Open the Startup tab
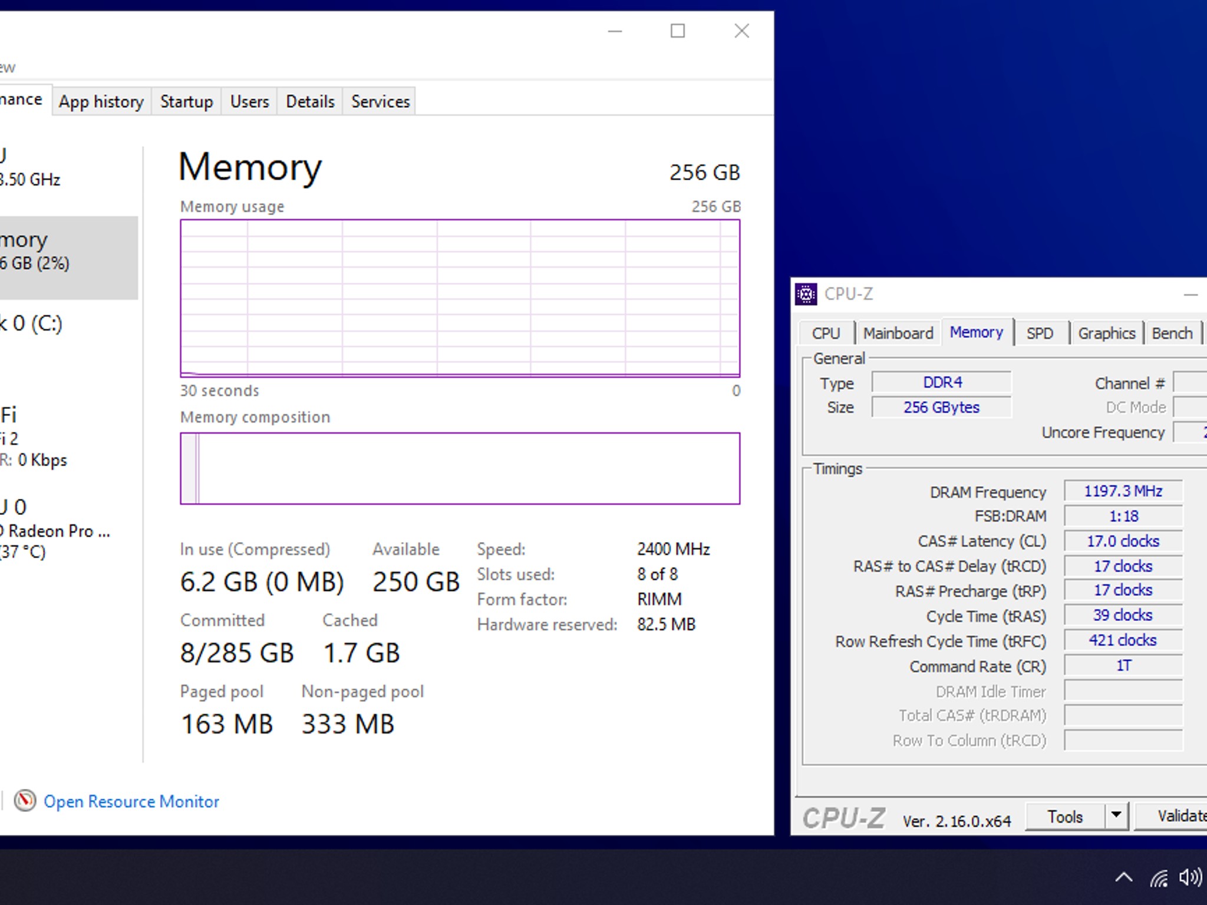Viewport: 1207px width, 905px height. [x=186, y=101]
